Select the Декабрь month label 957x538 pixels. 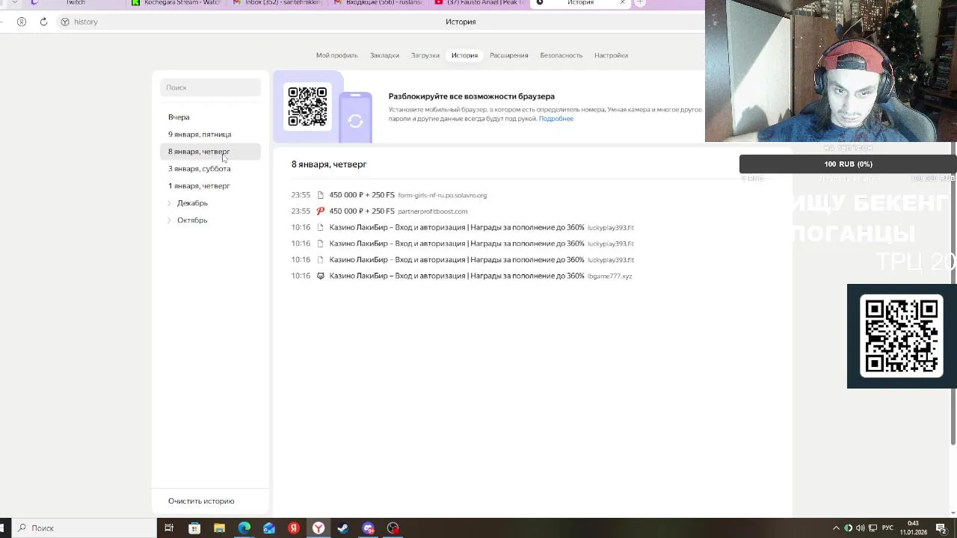pos(192,203)
